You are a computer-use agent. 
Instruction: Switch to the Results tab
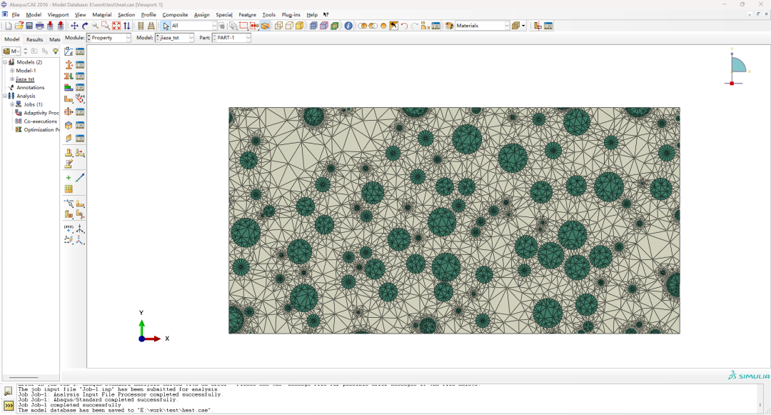tap(34, 39)
